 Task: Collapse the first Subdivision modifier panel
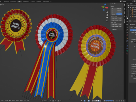130,27
